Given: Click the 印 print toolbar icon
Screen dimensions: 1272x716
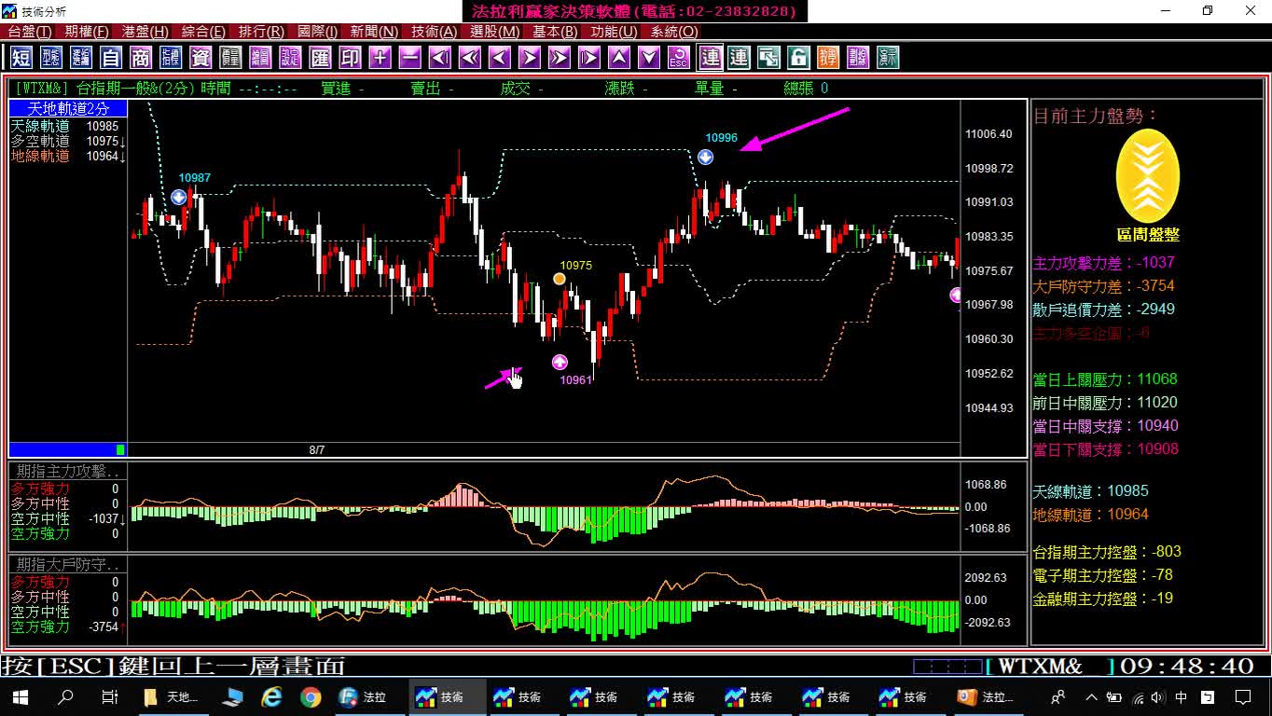Looking at the screenshot, I should tap(350, 58).
